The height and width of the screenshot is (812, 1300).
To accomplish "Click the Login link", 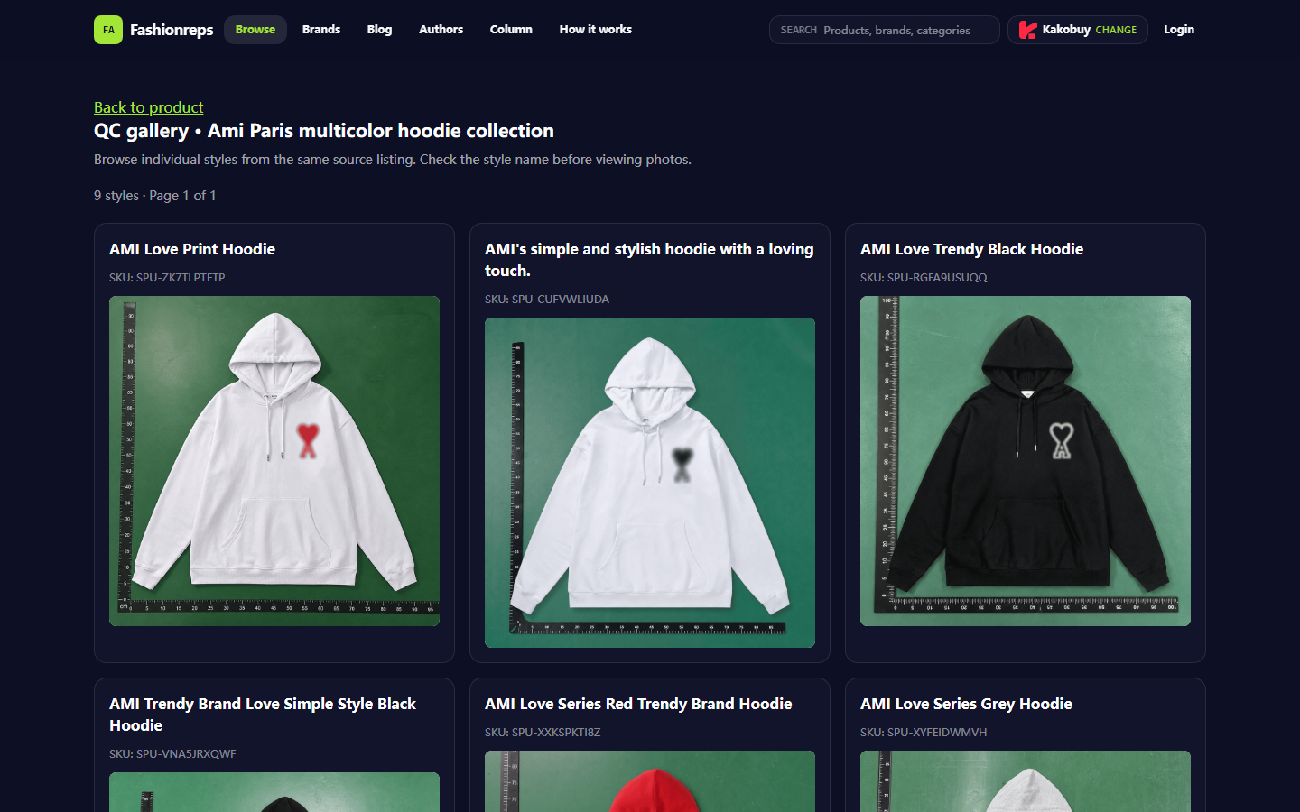I will point(1179,30).
